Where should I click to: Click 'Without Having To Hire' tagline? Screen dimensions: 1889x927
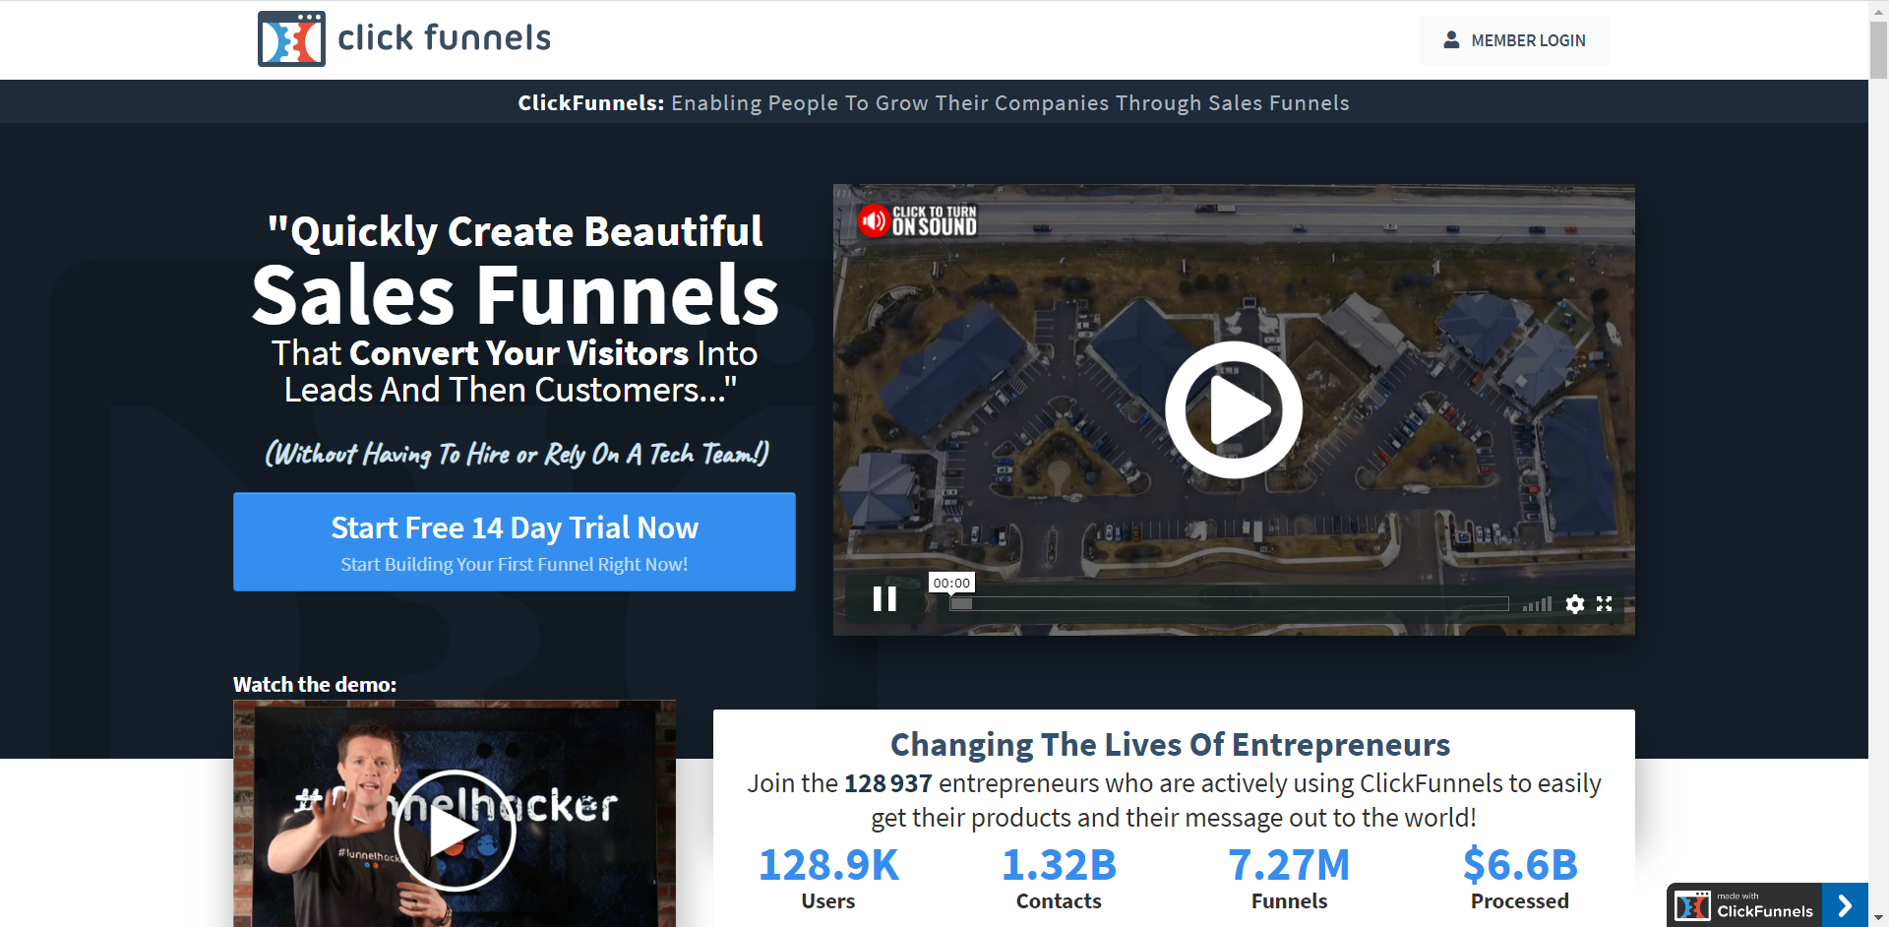point(517,454)
